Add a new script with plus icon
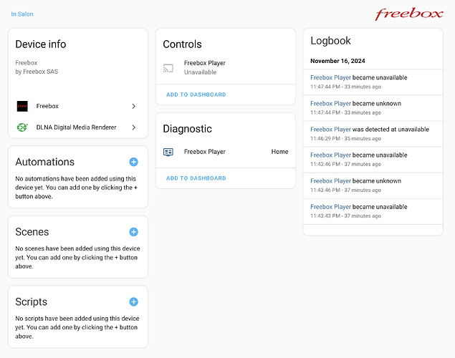 pyautogui.click(x=133, y=301)
